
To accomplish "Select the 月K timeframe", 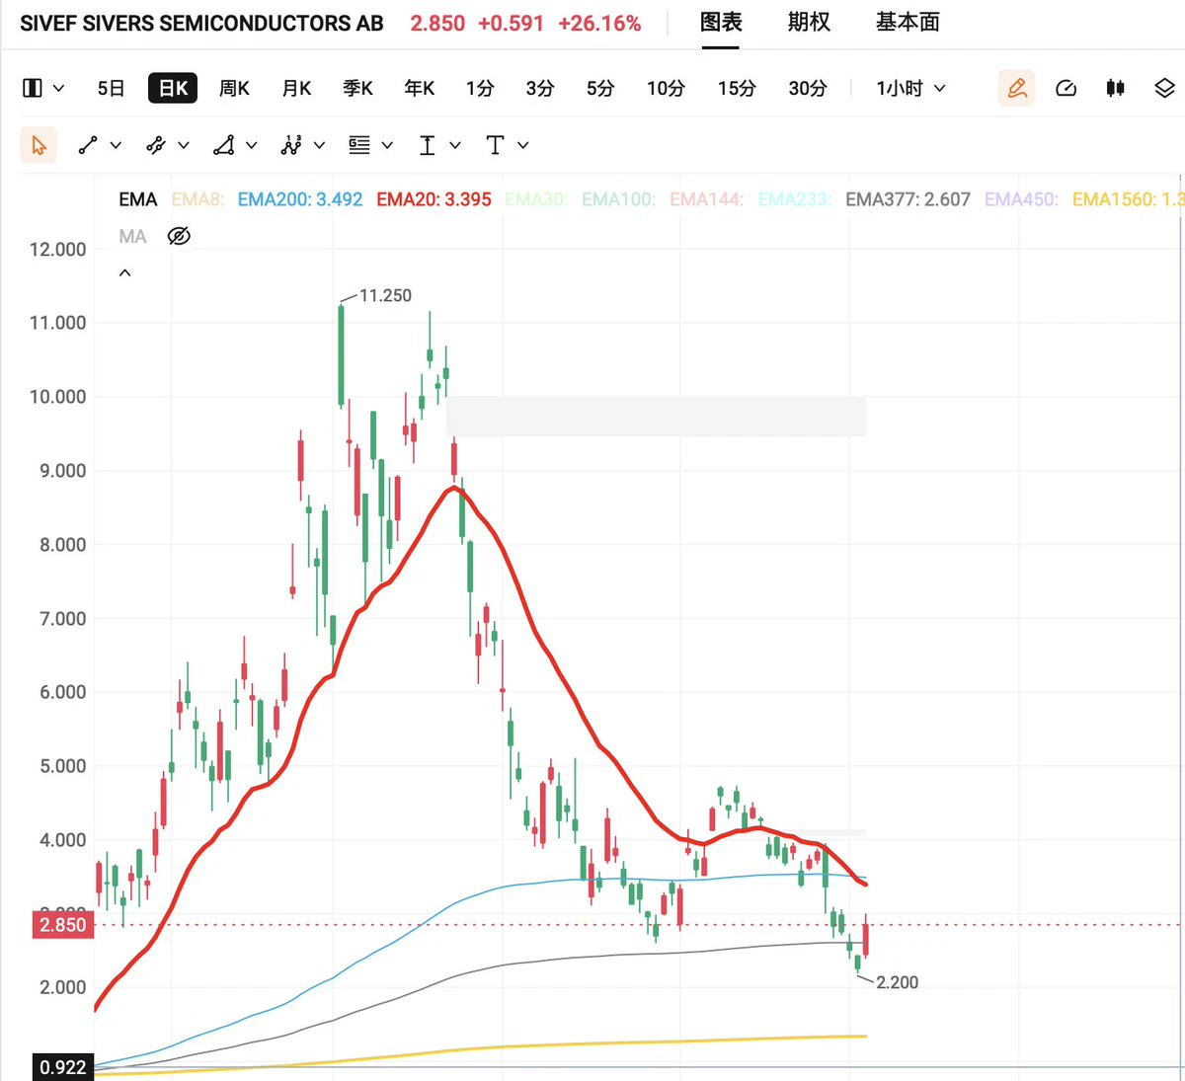I will (x=296, y=88).
